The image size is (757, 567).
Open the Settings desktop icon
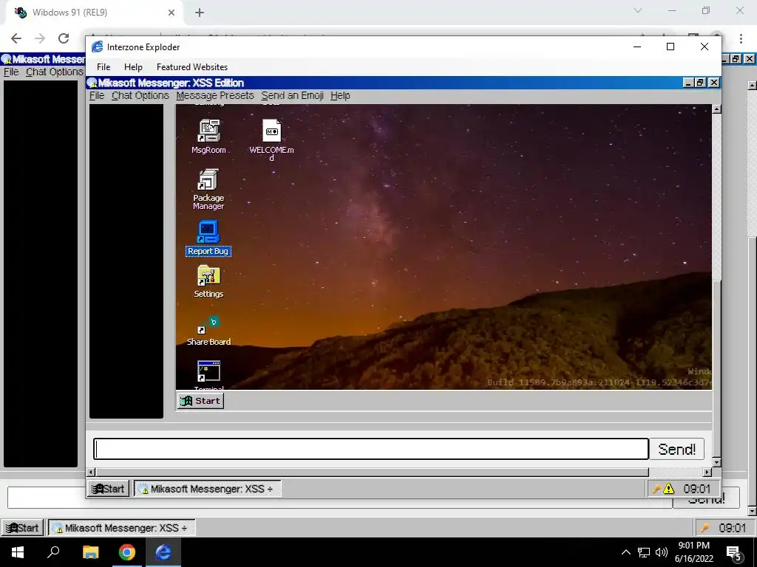tap(208, 281)
